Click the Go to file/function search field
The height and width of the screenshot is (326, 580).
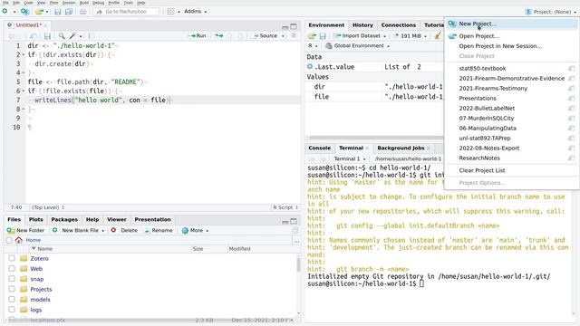click(127, 12)
